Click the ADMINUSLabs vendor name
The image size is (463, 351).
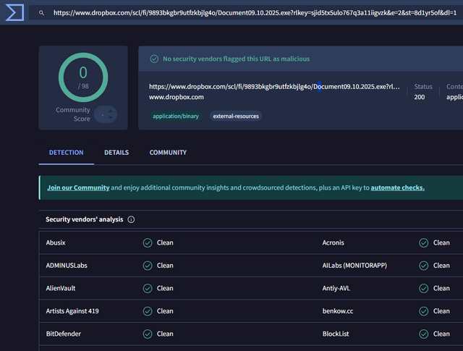[67, 266]
